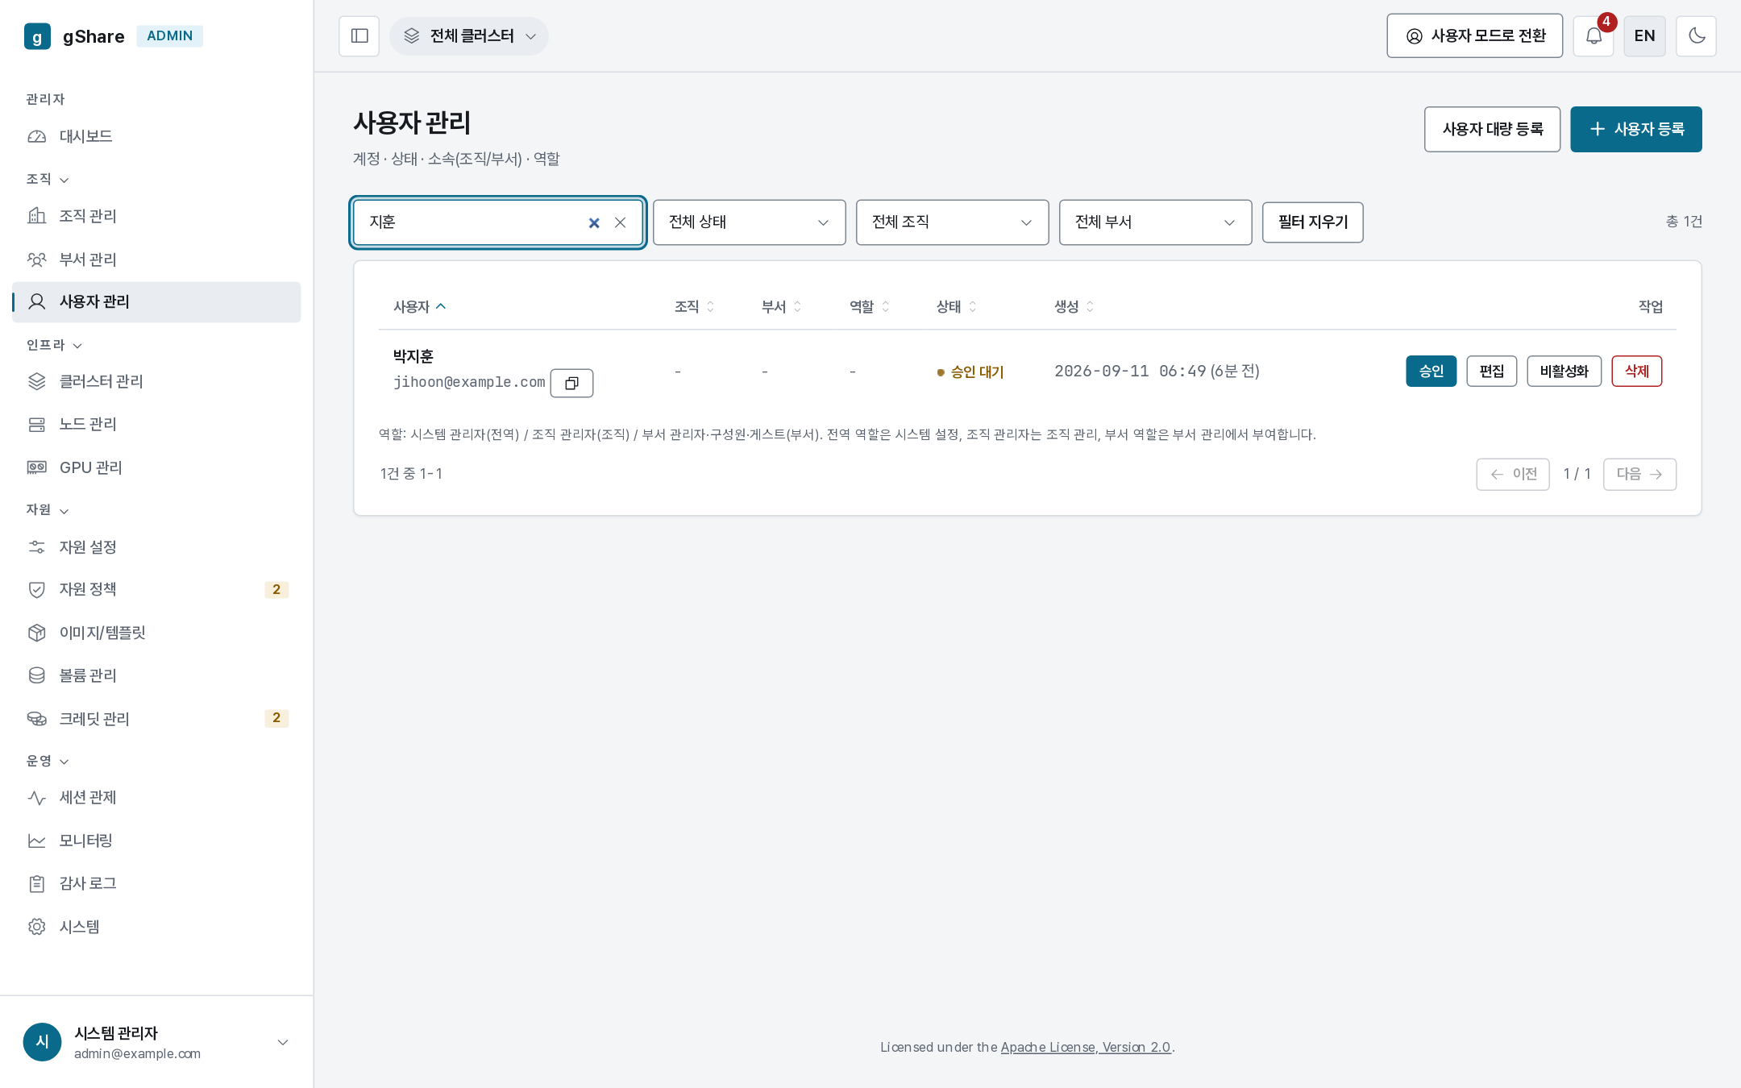Click the ADMIN badge

[x=169, y=36]
